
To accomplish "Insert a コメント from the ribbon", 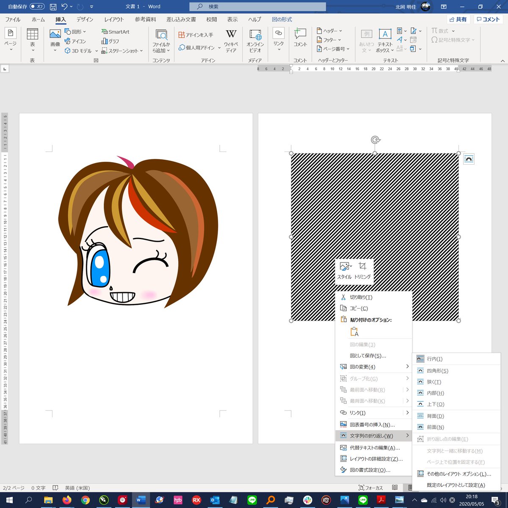I will pyautogui.click(x=300, y=38).
